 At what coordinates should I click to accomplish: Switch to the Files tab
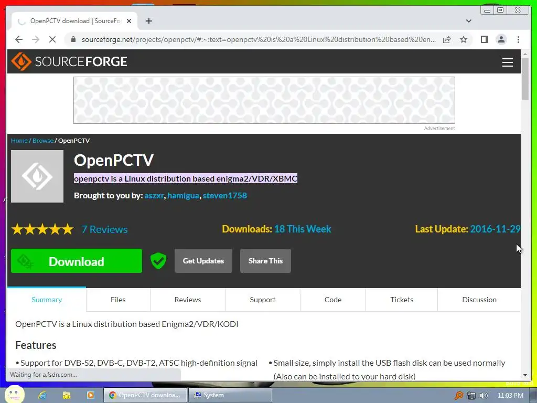118,300
